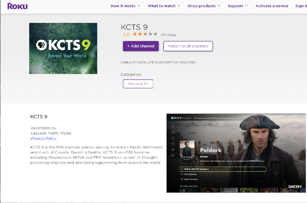This screenshot has height=203, width=307.
Task: Click Return to all channels
Action: [188, 46]
